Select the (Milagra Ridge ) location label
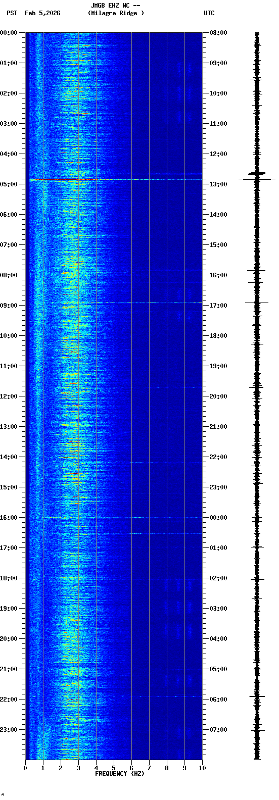Screen dimensions: 279x800 click(x=116, y=13)
